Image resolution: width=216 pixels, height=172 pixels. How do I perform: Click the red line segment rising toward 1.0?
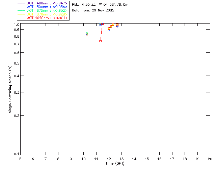click(x=101, y=33)
